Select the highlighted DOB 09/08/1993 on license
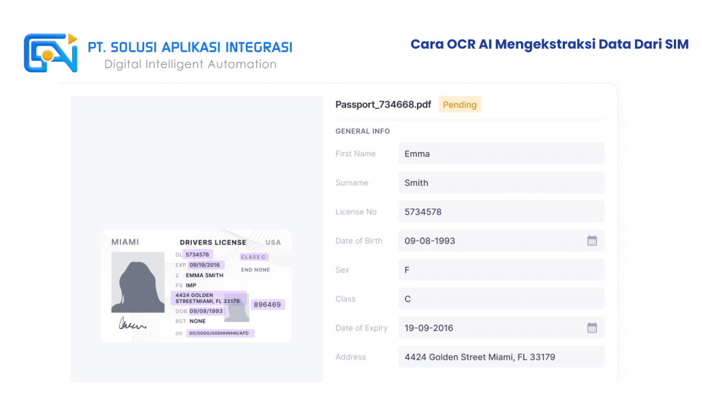The image size is (702, 395). coord(206,311)
